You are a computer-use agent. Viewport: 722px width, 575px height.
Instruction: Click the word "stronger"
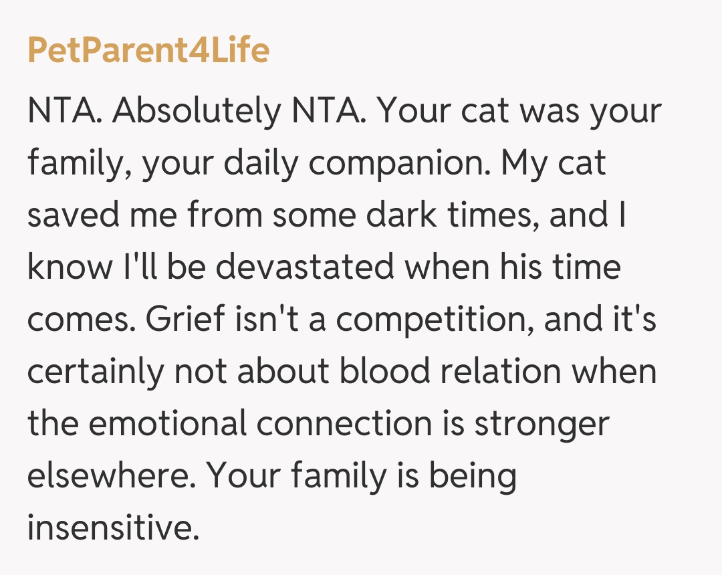point(542,423)
